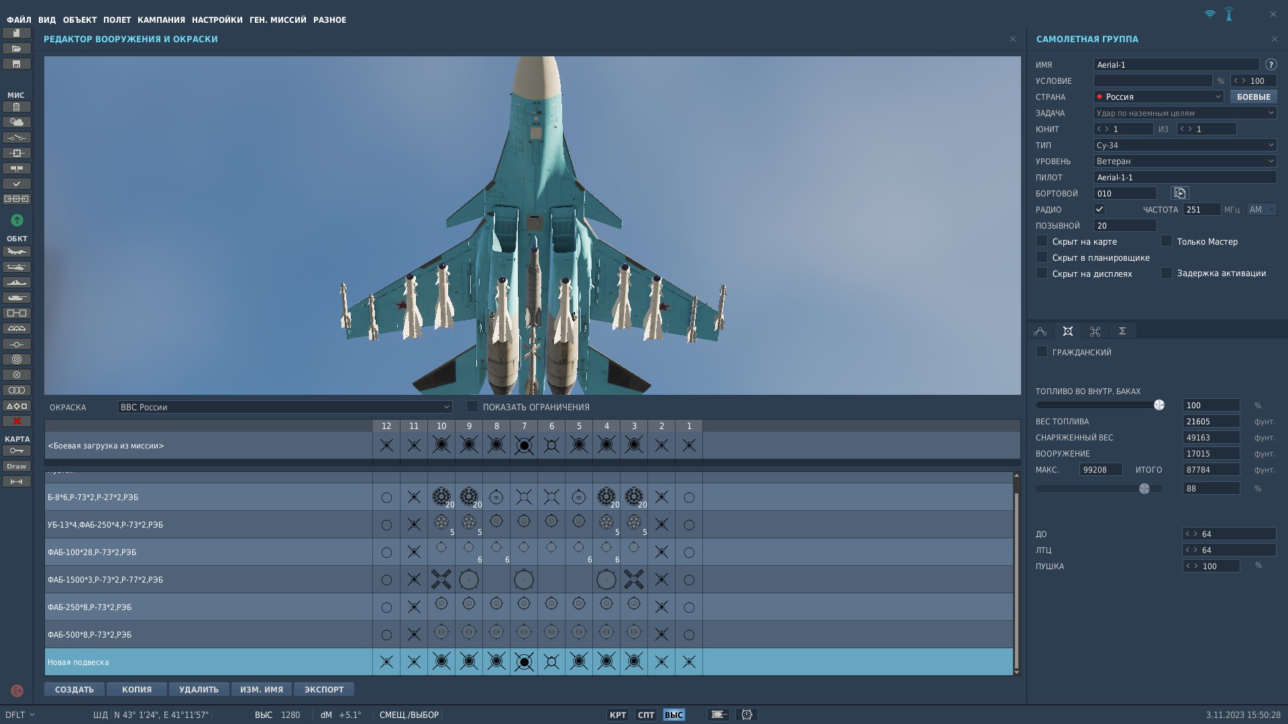Open the ГЕН. МИССИЙ menu
The image size is (1288, 724).
click(278, 20)
